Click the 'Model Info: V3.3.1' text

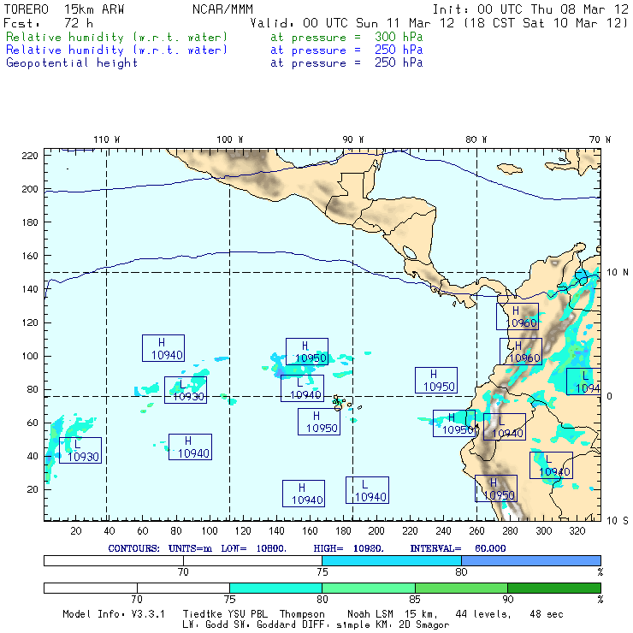pos(114,614)
